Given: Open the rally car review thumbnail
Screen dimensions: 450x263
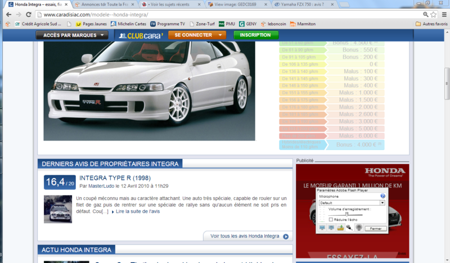Looking at the screenshot, I should (x=58, y=210).
